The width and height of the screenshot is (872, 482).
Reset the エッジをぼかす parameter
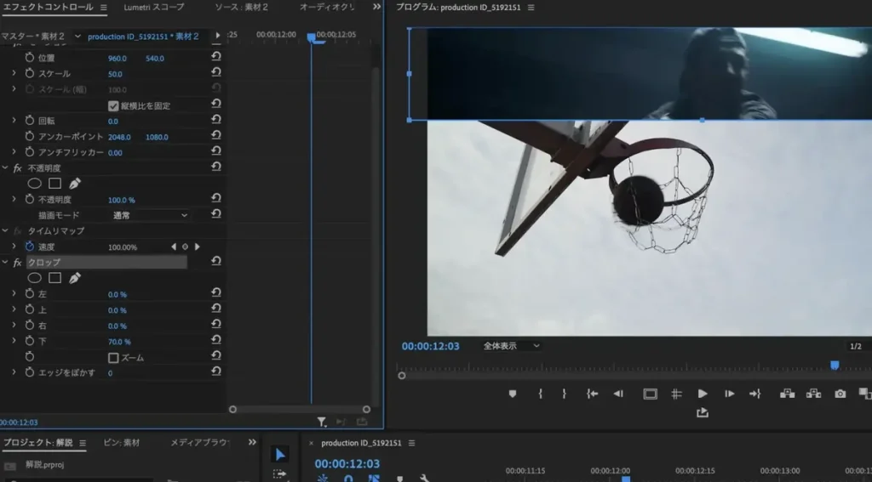(216, 371)
